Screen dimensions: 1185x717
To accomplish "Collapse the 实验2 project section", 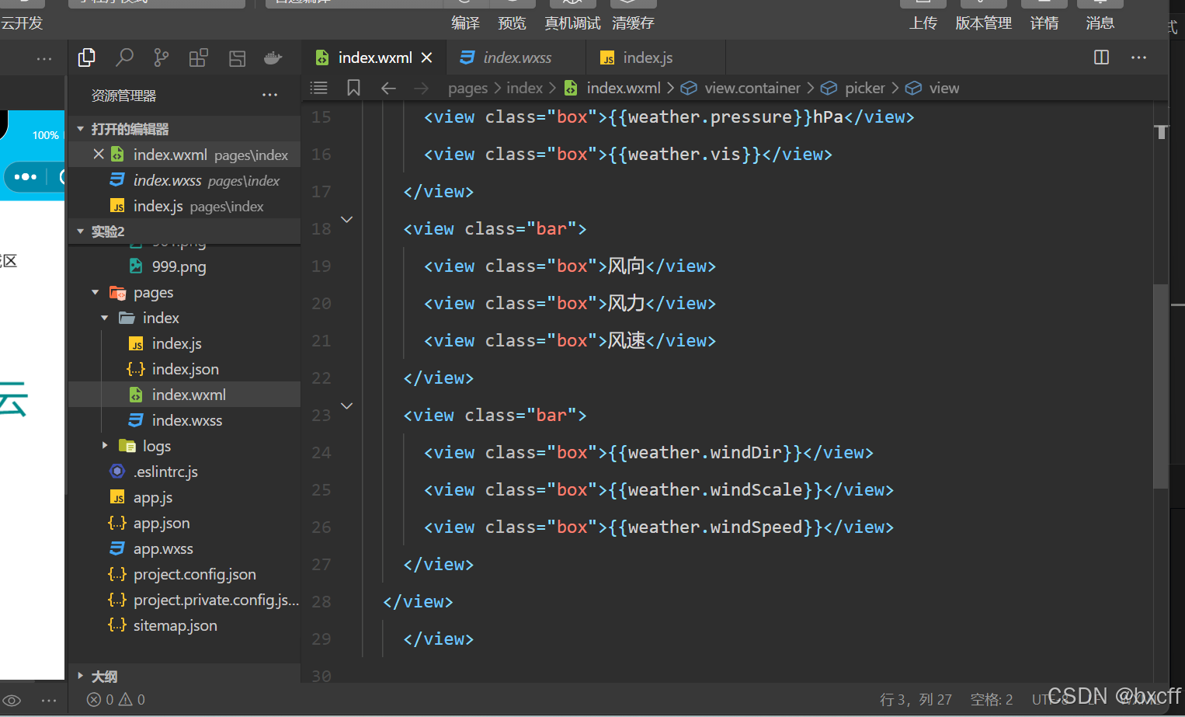I will 81,231.
